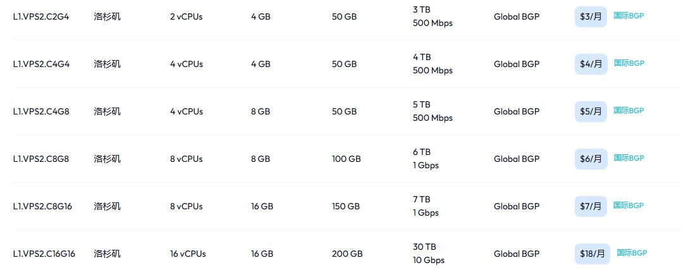The image size is (681, 277).
Task: Click plan name L1.VPS2.C4G8
Action: (x=41, y=111)
